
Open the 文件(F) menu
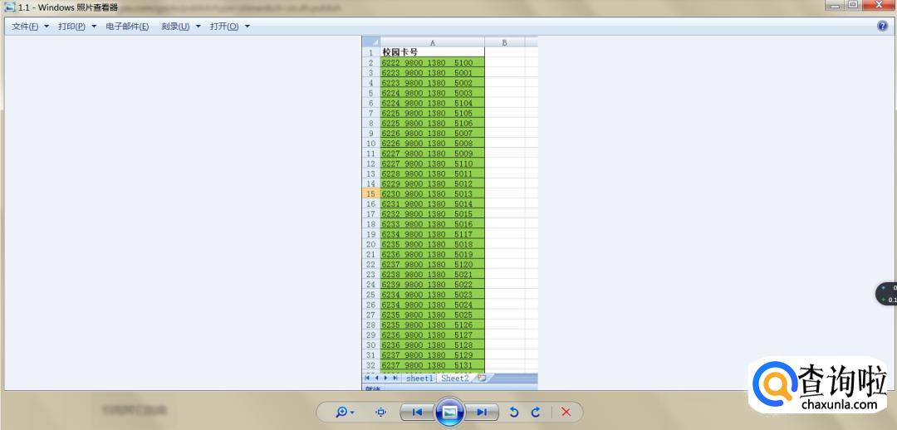(x=30, y=27)
